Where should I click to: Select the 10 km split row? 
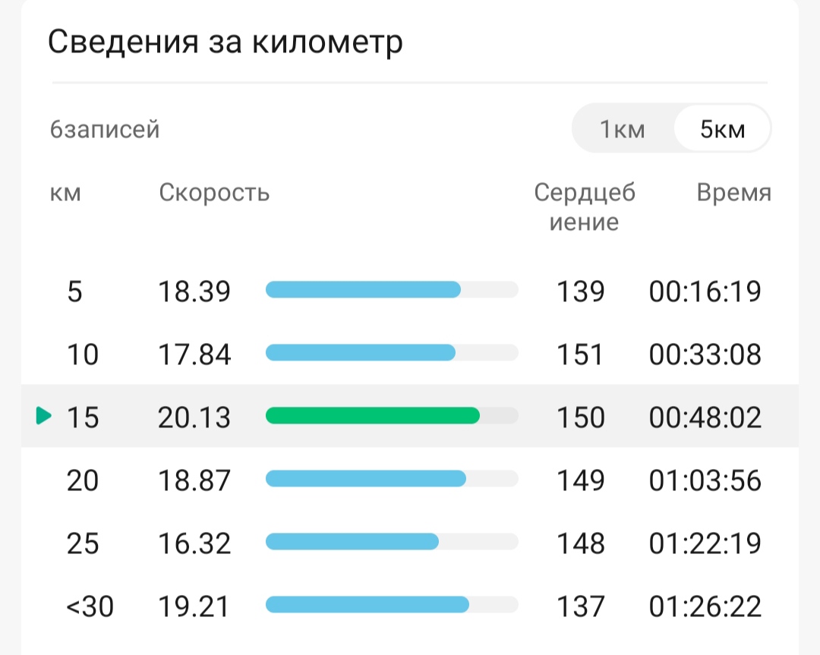point(410,354)
